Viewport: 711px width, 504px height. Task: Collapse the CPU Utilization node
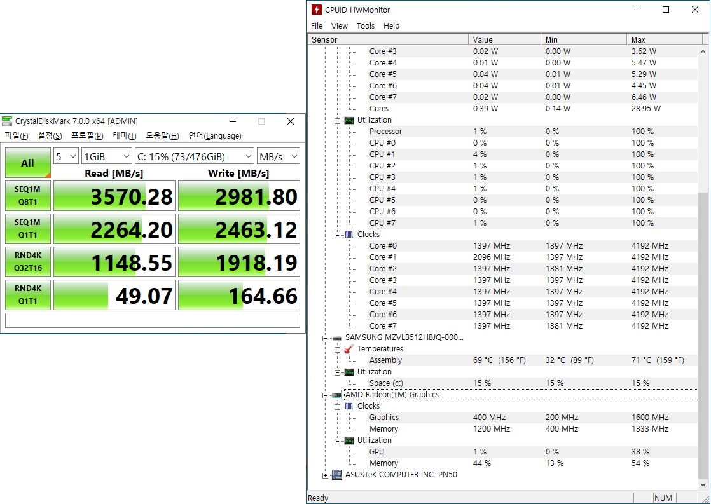pos(337,121)
